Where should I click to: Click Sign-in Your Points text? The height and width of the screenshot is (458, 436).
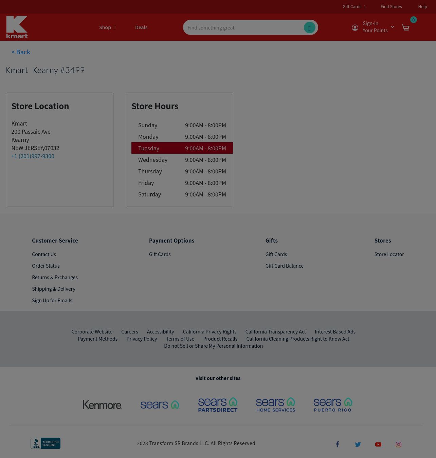pyautogui.click(x=375, y=27)
